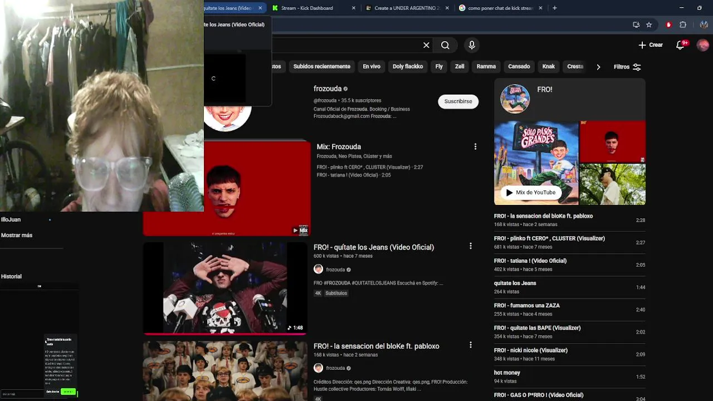Click the install app icon in address bar
Viewport: 713px width, 401px height.
[x=636, y=25]
